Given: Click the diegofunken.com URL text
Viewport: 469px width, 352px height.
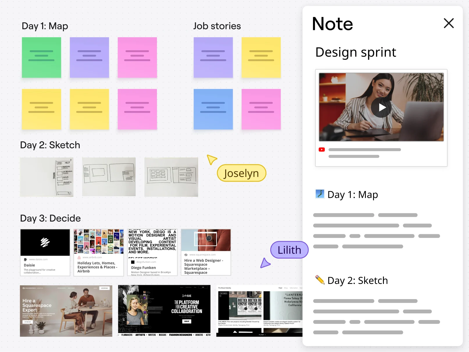Looking at the screenshot, I should (x=146, y=262).
